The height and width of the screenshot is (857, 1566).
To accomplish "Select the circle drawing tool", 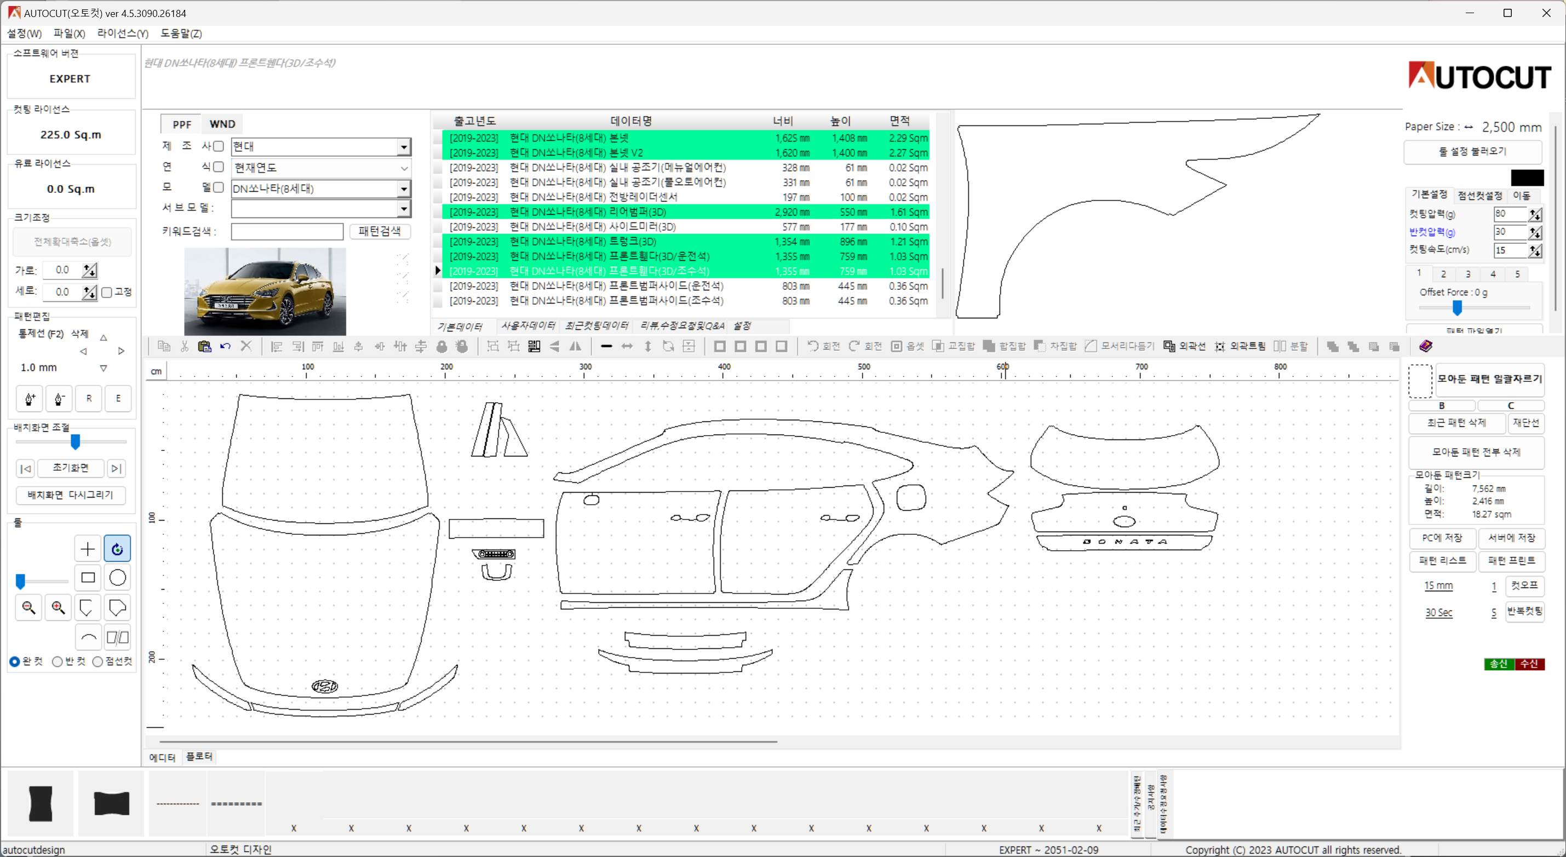I will 117,578.
